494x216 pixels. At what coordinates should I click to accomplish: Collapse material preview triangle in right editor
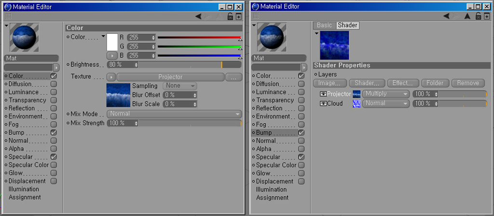click(x=254, y=26)
